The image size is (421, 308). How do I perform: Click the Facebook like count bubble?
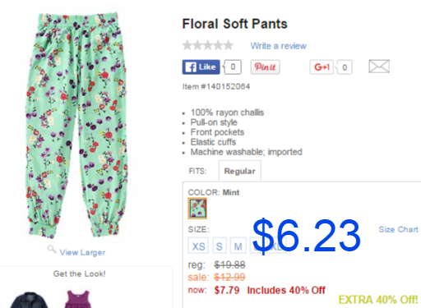233,67
